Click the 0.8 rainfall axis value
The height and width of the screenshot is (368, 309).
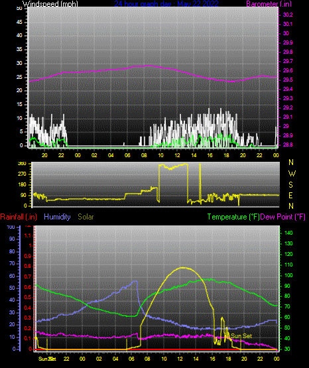click(x=28, y=267)
